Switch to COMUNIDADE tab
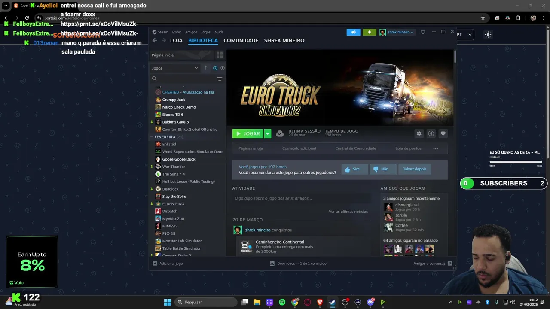This screenshot has width=550, height=309. point(241,40)
